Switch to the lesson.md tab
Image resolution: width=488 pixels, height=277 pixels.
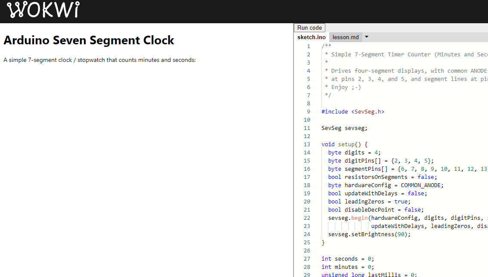point(346,37)
